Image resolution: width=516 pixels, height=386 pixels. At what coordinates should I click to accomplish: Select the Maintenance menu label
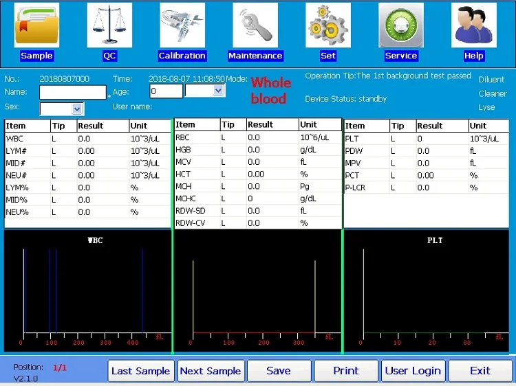[255, 56]
